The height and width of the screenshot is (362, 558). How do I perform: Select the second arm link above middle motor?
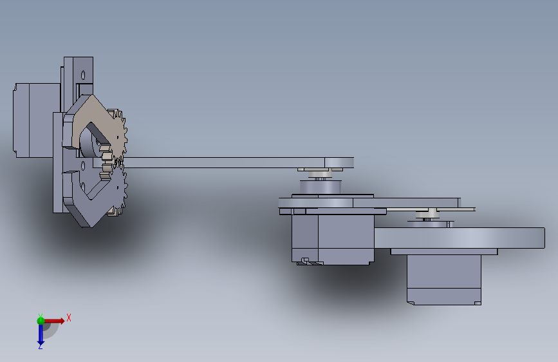(x=369, y=203)
